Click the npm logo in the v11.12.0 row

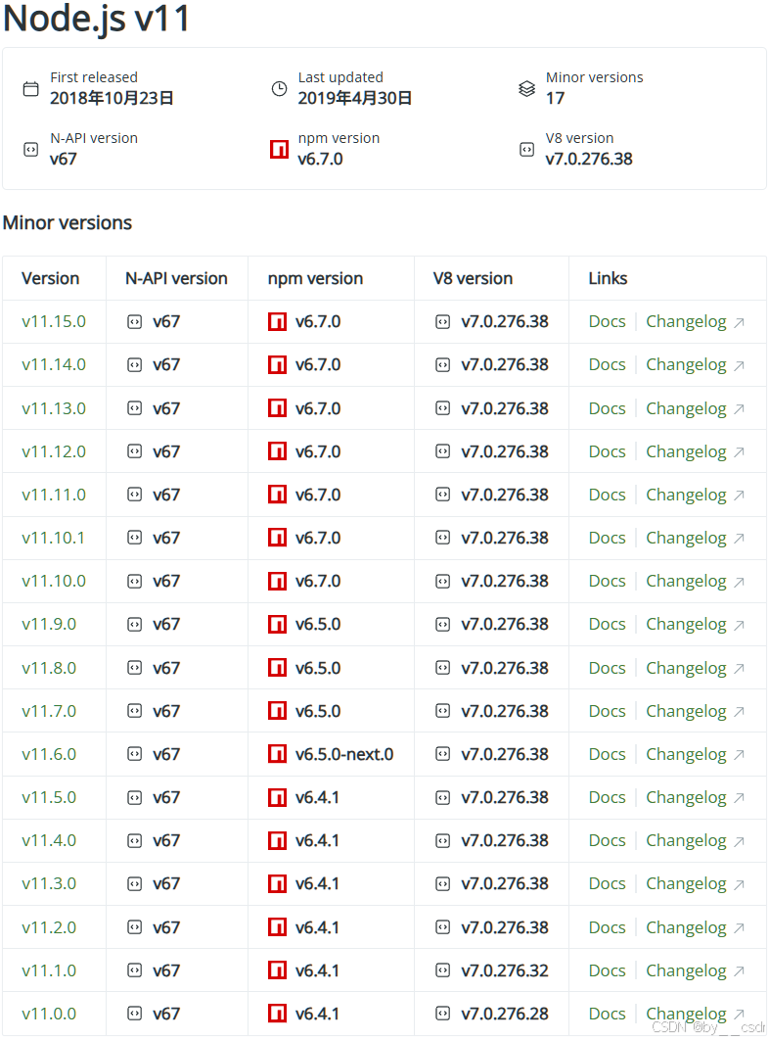pos(277,451)
